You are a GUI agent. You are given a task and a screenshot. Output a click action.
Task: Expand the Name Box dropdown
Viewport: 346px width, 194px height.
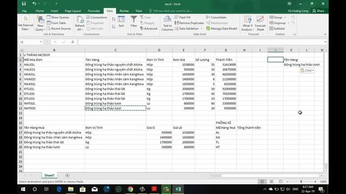(x=41, y=42)
